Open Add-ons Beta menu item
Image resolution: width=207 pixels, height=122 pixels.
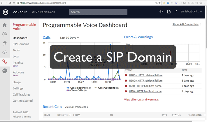point(18,73)
